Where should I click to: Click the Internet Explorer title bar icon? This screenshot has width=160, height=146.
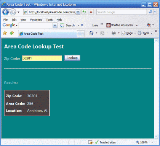pos(4,4)
